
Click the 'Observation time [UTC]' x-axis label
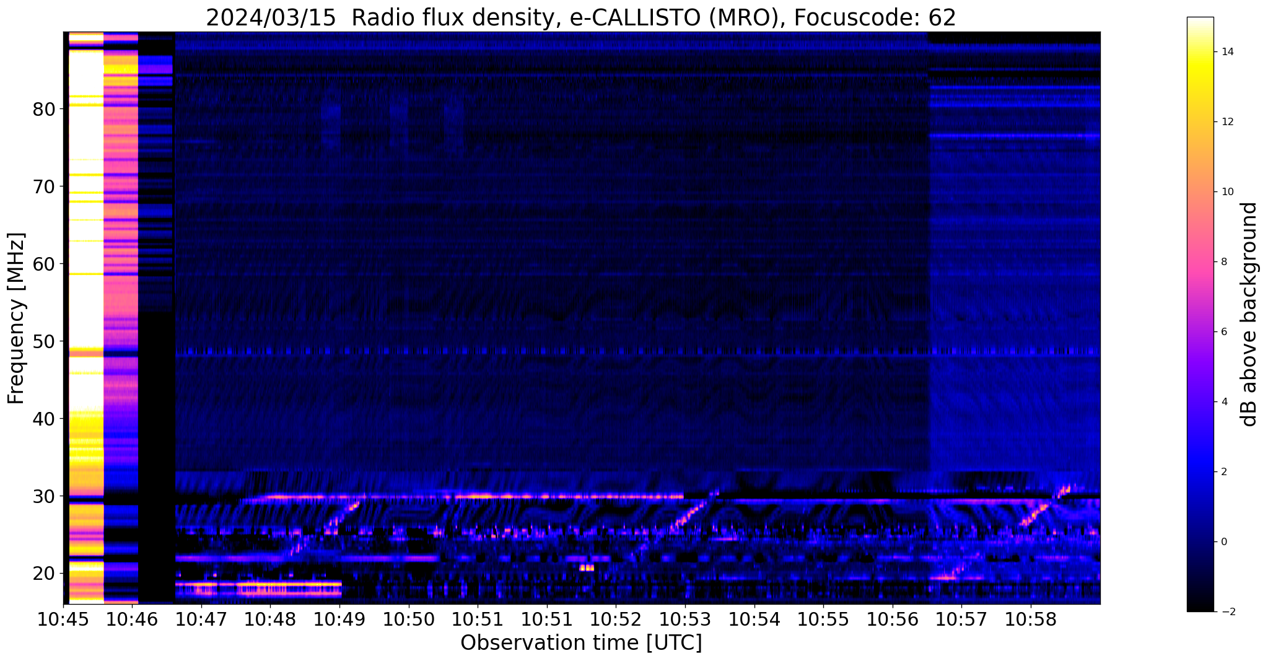[x=581, y=642]
